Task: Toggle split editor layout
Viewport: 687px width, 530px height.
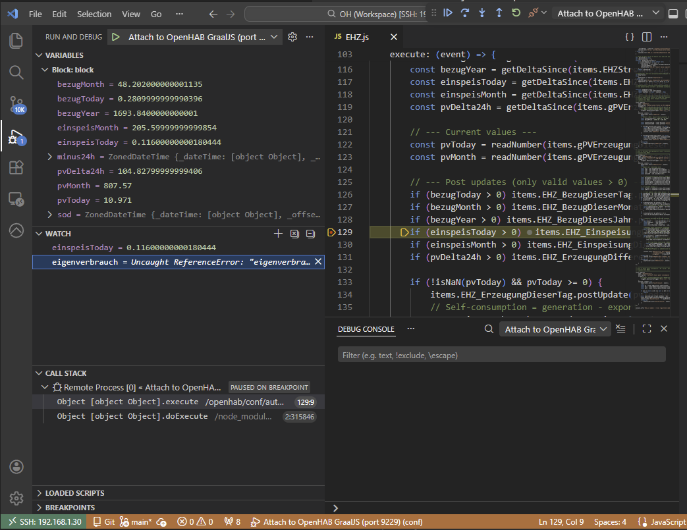Action: tap(647, 38)
